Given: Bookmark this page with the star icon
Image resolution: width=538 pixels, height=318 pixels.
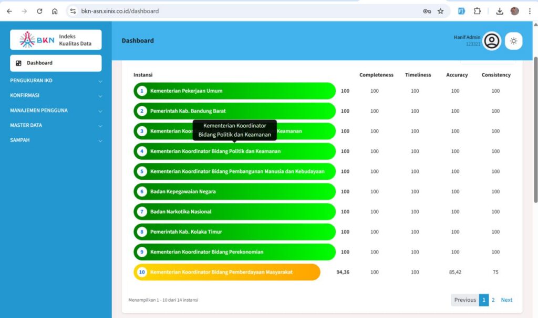Looking at the screenshot, I should pyautogui.click(x=440, y=11).
